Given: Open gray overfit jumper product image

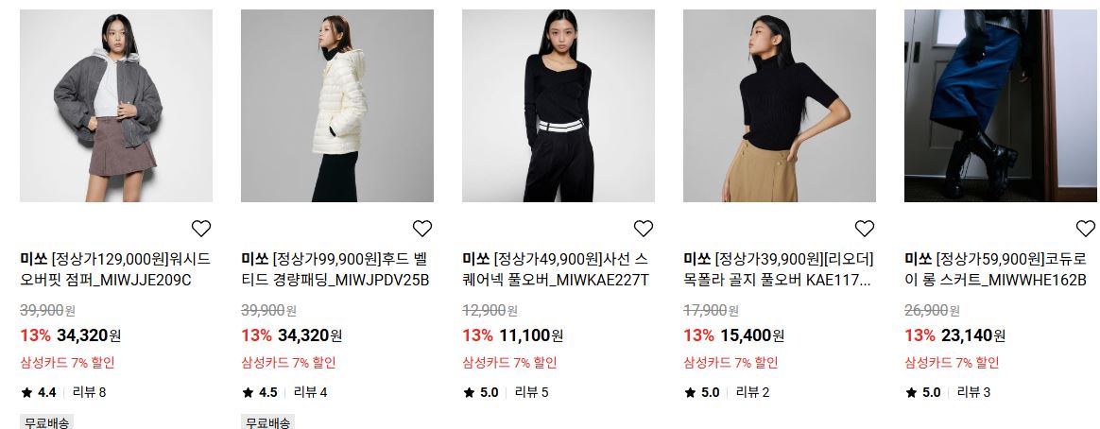Looking at the screenshot, I should pyautogui.click(x=116, y=106).
